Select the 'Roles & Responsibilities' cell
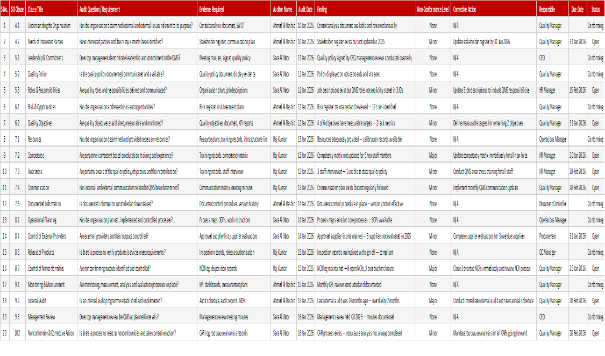Screen dimensions: 605x356 (x=51, y=90)
